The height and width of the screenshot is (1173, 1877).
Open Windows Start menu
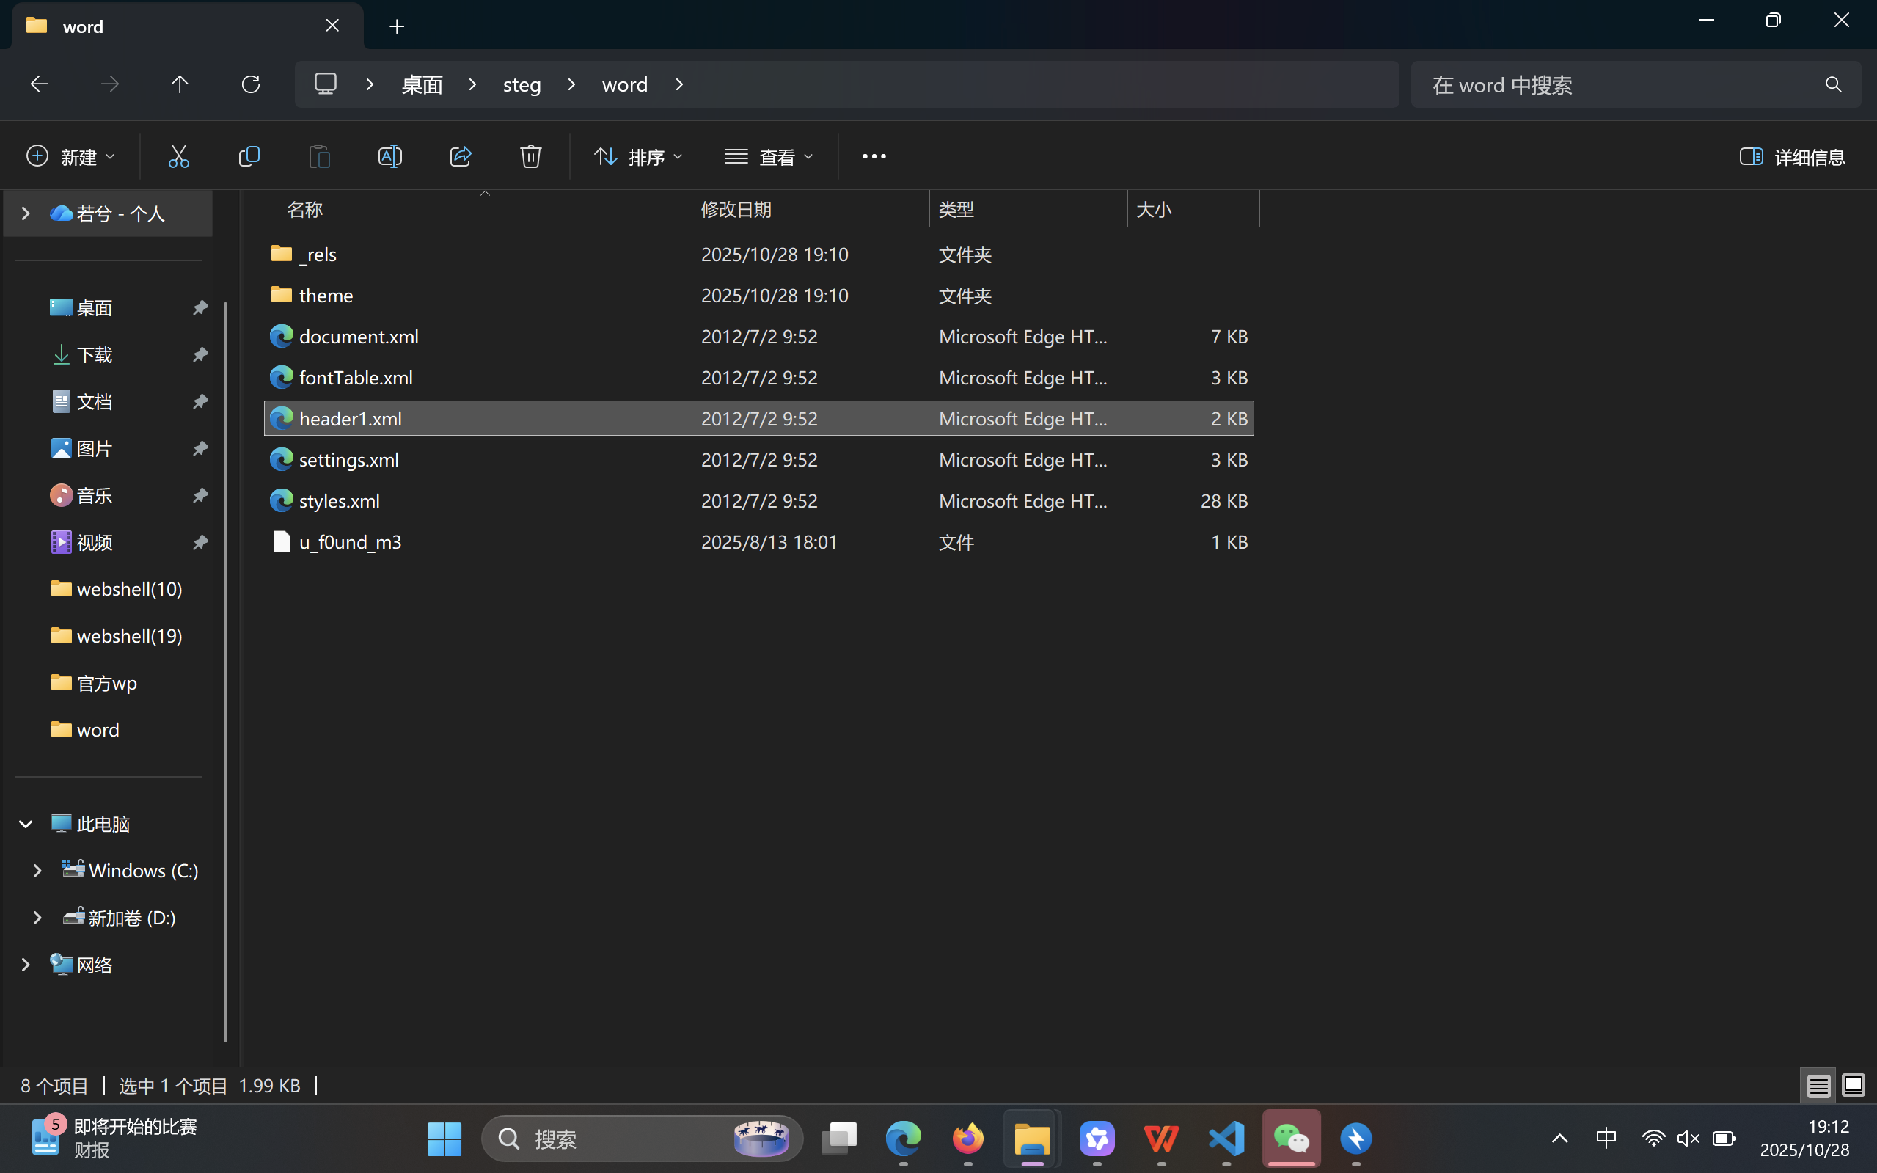pos(444,1139)
